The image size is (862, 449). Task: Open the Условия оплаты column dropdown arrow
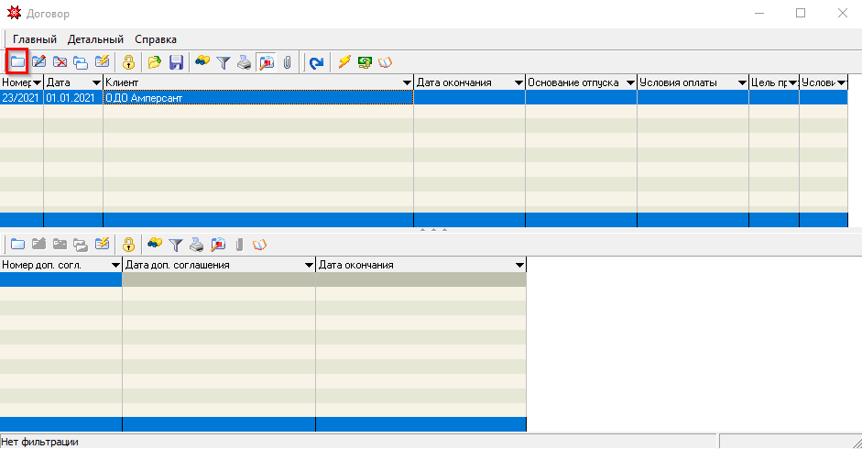[x=742, y=83]
